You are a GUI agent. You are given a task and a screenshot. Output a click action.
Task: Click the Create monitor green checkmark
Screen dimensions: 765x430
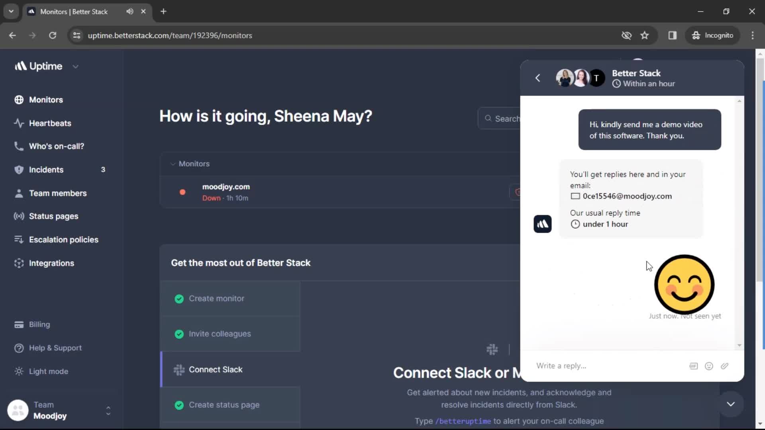[179, 299]
